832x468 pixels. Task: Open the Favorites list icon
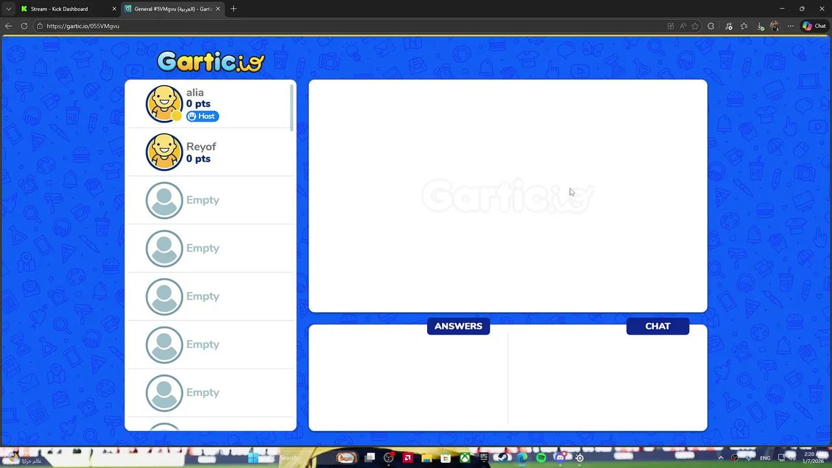[744, 26]
